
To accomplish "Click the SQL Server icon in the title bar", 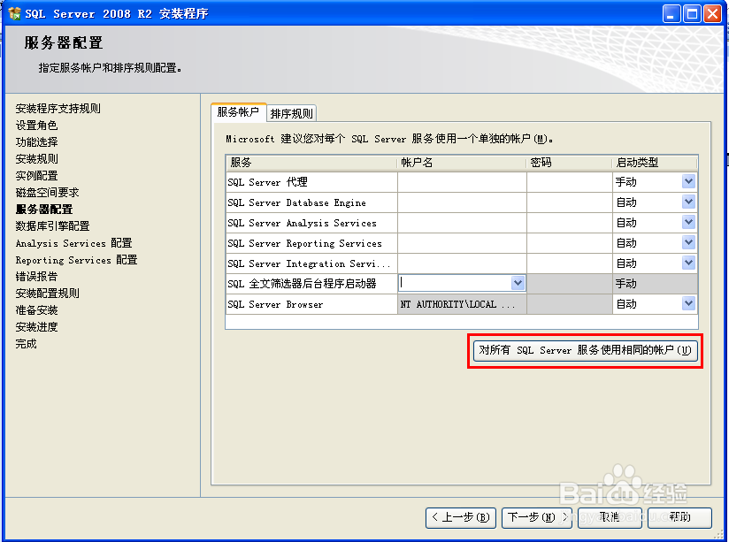I will [12, 12].
